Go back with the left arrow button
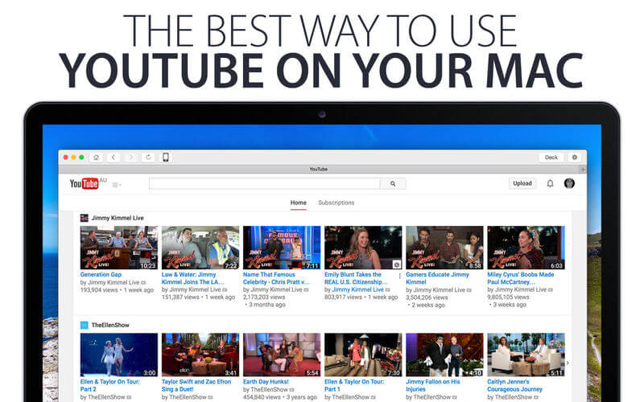This screenshot has height=402, width=644. pos(114,157)
